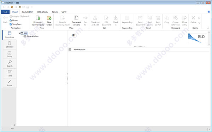Open the TASKS ribbon tab
The image size is (212, 132).
[55, 12]
